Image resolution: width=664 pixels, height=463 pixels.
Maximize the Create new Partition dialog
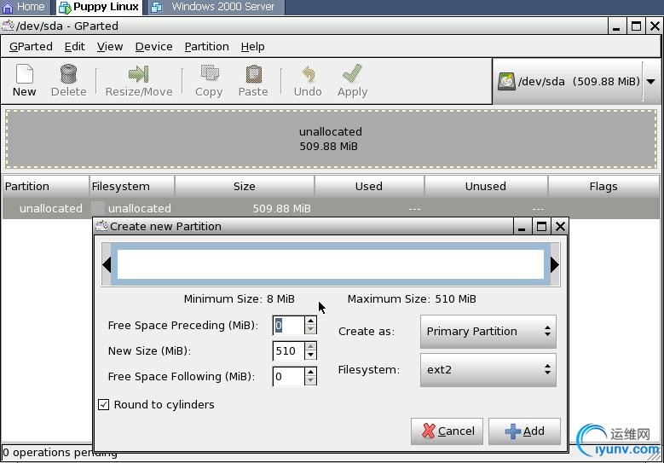tap(541, 227)
